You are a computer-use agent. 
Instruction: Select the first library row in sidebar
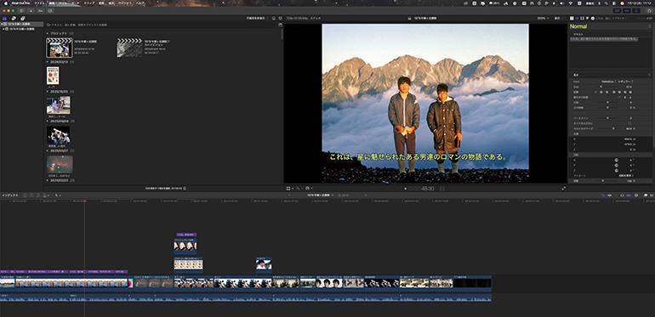pos(22,24)
